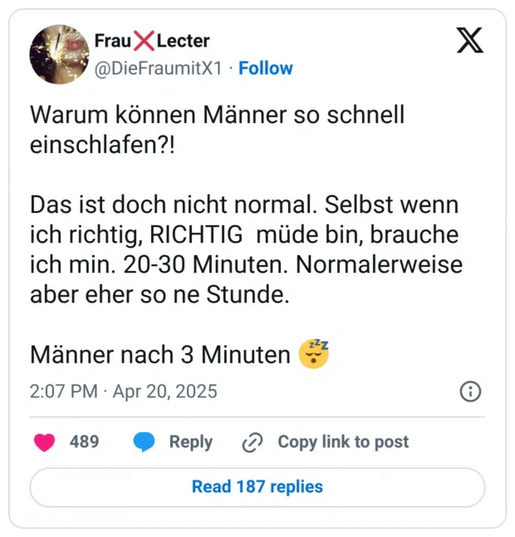
Task: Open the @DieFraumitX1 handle link
Action: pos(158,68)
